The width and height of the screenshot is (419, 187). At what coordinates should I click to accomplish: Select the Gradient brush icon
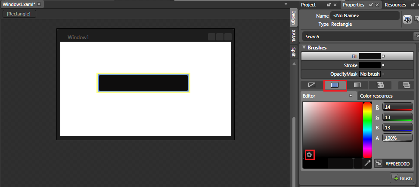pyautogui.click(x=357, y=85)
